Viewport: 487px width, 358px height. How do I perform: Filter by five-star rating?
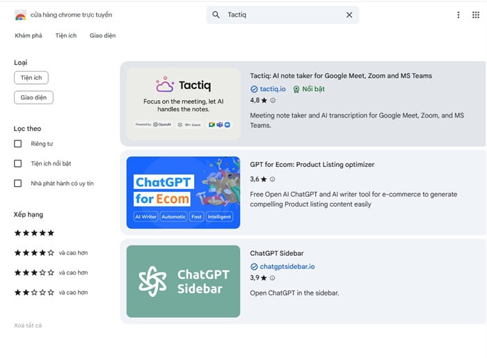(x=34, y=233)
